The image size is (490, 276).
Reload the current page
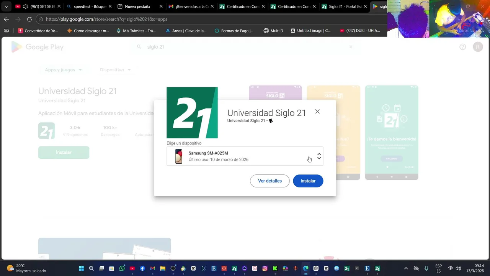pos(29,19)
